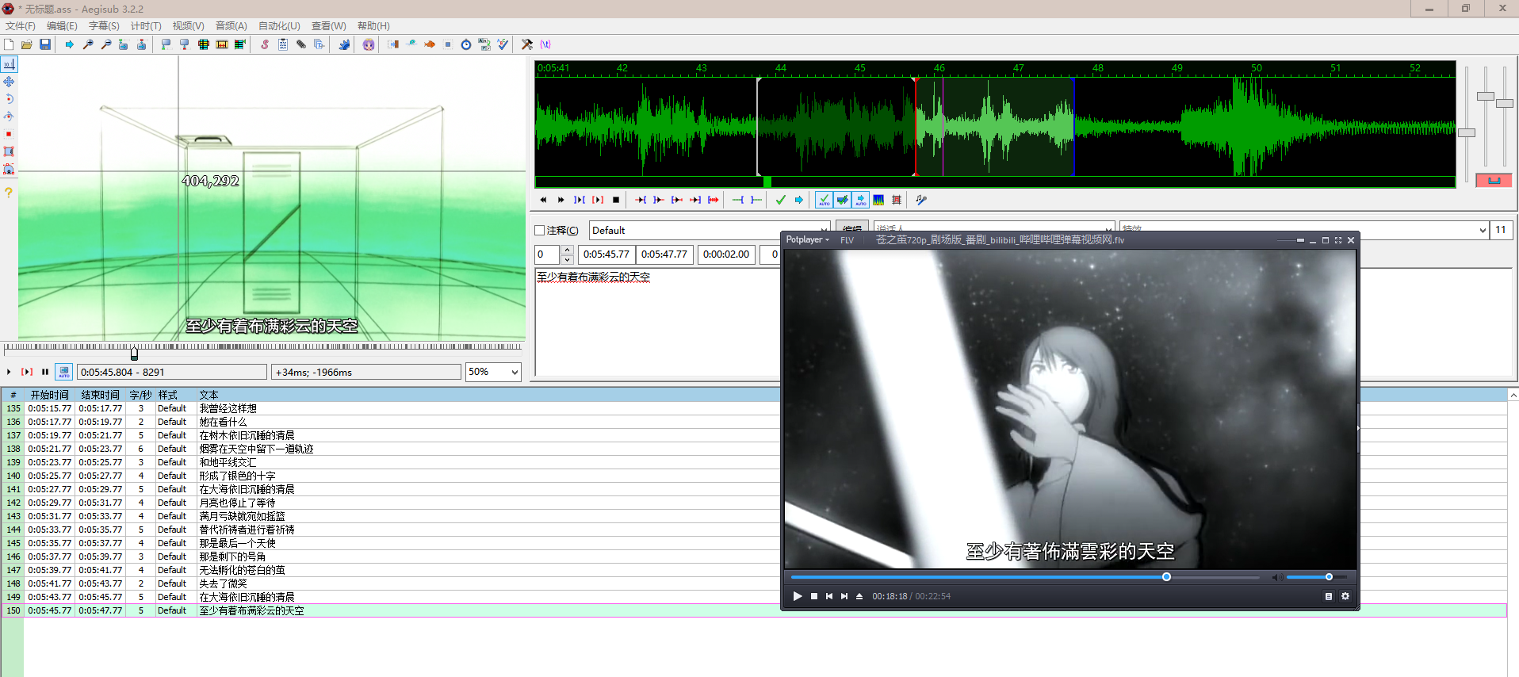Open the attachments list paperclip icon
The width and height of the screenshot is (1519, 677).
[x=301, y=44]
